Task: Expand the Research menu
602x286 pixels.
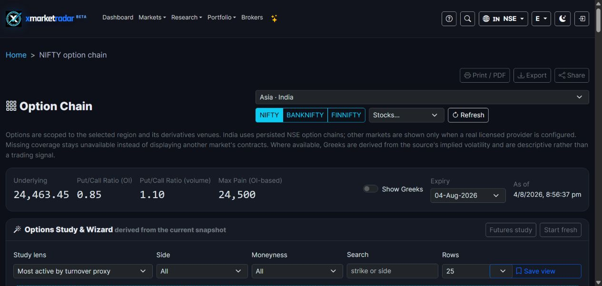Action: tap(187, 17)
